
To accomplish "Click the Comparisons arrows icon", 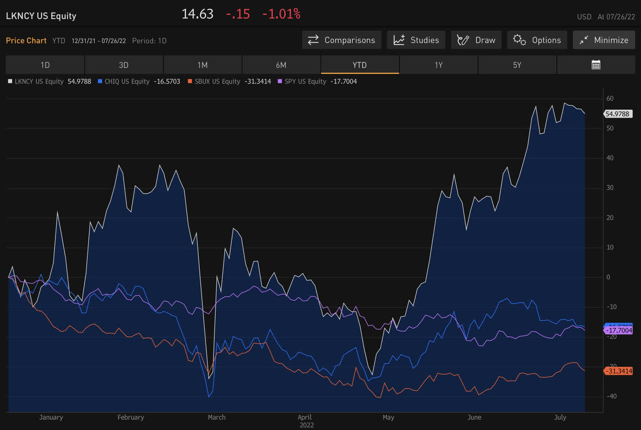I will [313, 40].
